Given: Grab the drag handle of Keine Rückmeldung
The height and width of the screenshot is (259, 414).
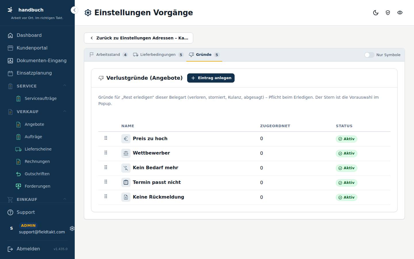Looking at the screenshot, I should tap(106, 197).
